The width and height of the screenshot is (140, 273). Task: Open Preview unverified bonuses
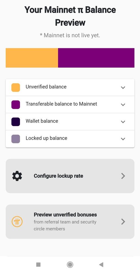pyautogui.click(x=70, y=222)
